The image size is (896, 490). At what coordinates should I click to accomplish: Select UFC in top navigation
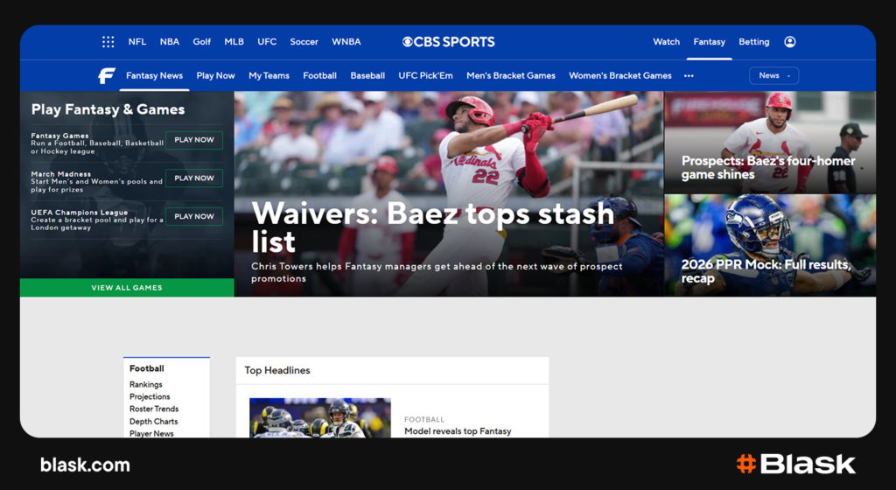click(x=267, y=42)
